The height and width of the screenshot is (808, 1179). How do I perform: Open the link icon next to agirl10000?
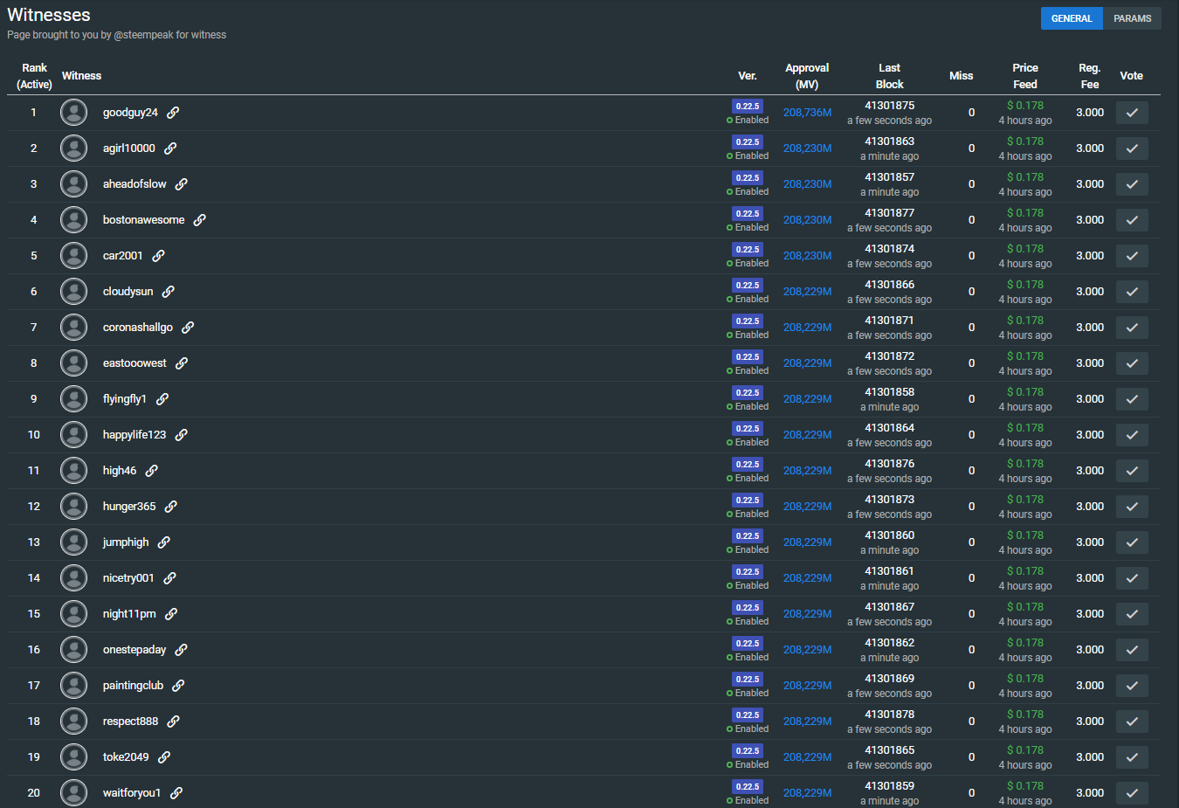point(170,148)
